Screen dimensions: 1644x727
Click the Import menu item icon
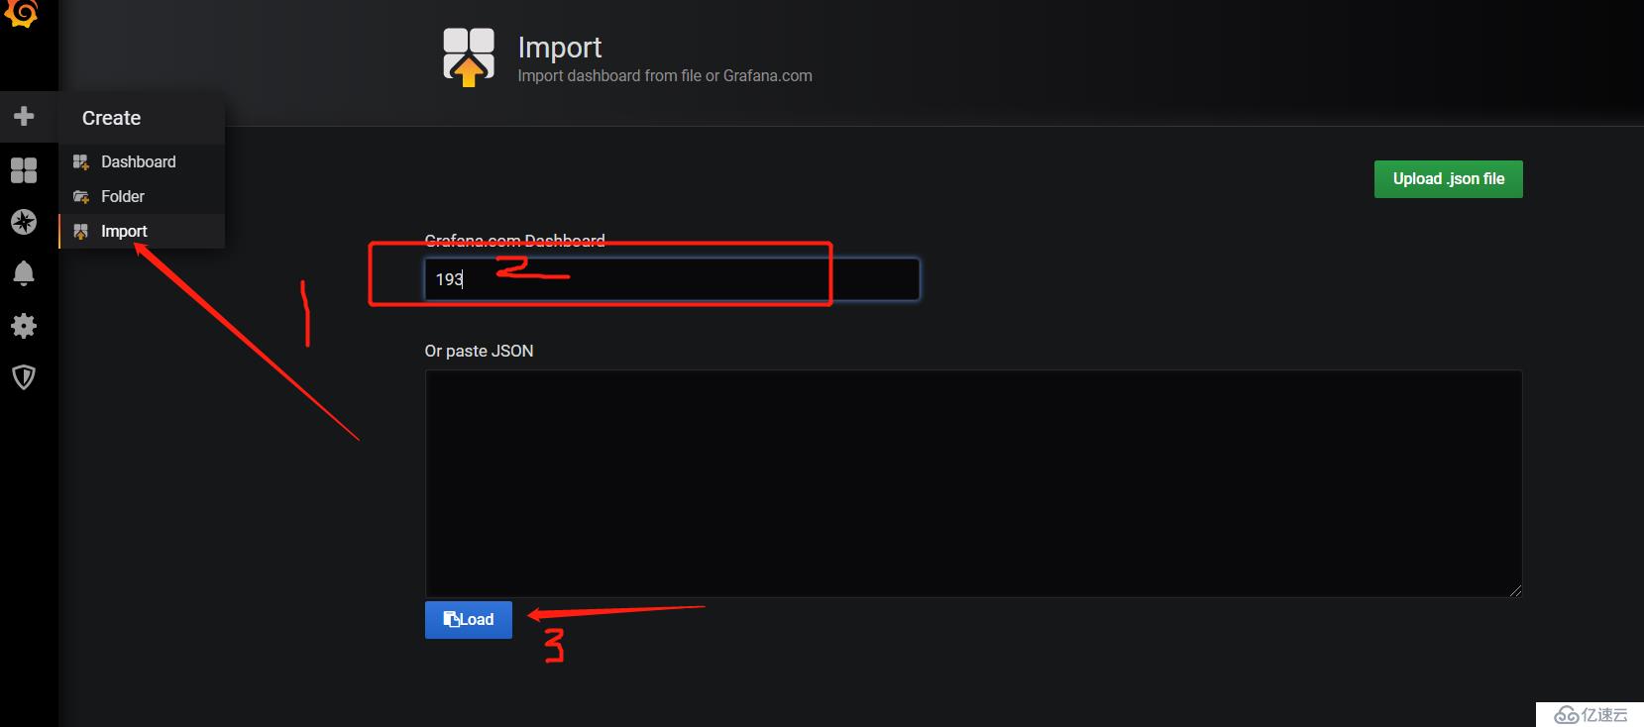81,232
